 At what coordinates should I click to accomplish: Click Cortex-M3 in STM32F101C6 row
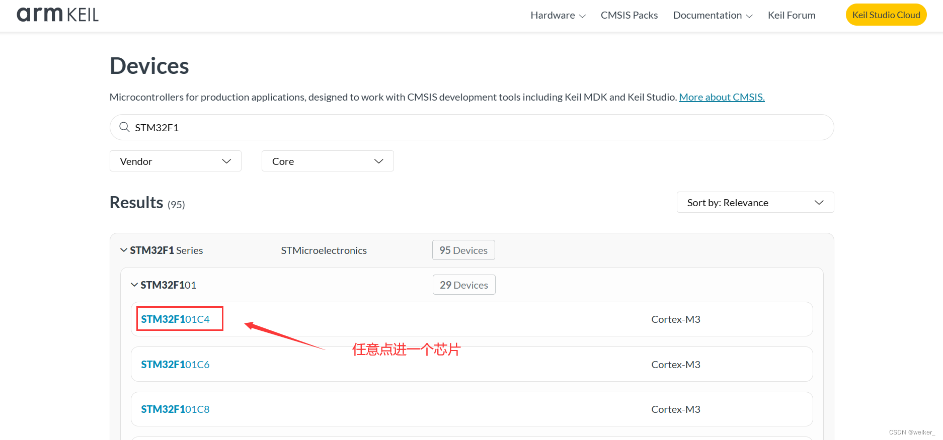(x=676, y=364)
